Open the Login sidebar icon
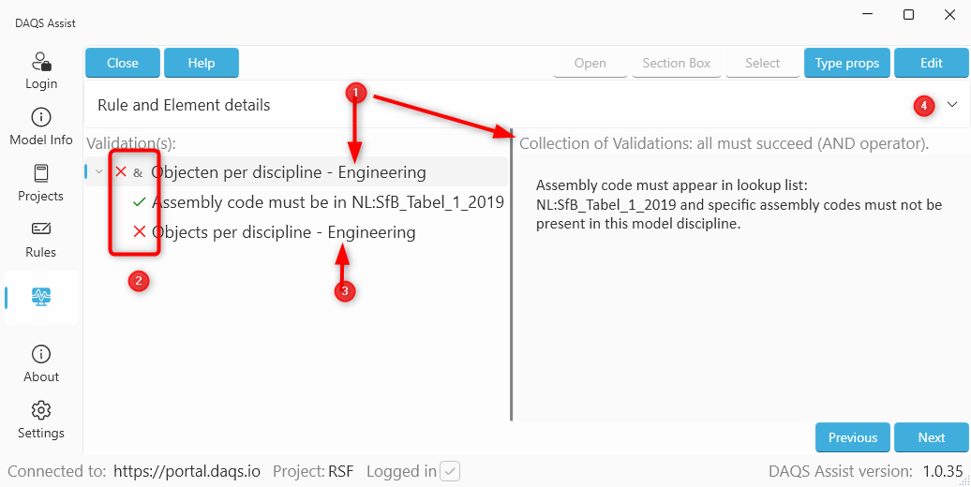971x487 pixels. click(x=41, y=63)
